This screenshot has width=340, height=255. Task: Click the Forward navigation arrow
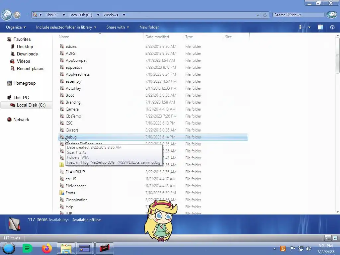pyautogui.click(x=17, y=15)
